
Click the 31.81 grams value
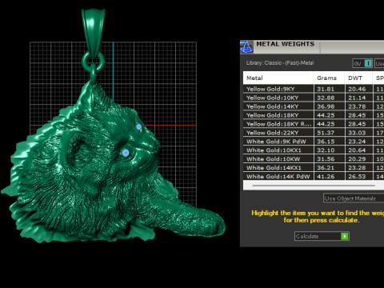(326, 89)
